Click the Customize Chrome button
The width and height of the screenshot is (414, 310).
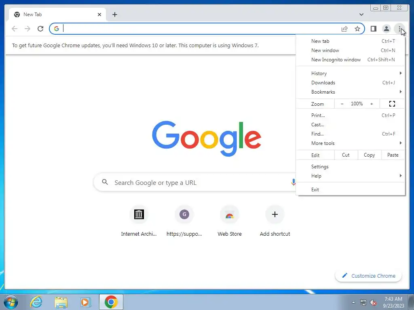click(x=369, y=276)
